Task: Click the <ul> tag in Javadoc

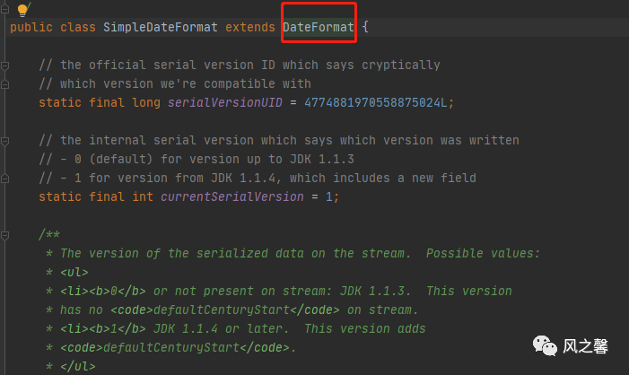Action: point(74,273)
